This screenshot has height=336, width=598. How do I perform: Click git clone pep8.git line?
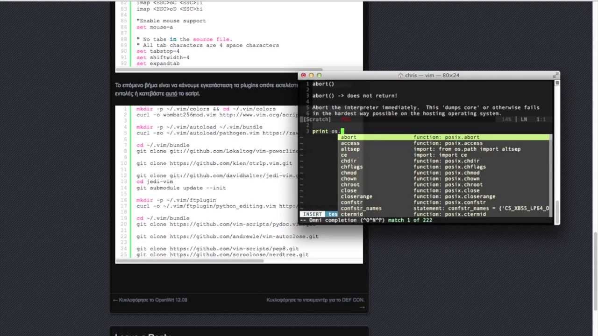click(217, 249)
